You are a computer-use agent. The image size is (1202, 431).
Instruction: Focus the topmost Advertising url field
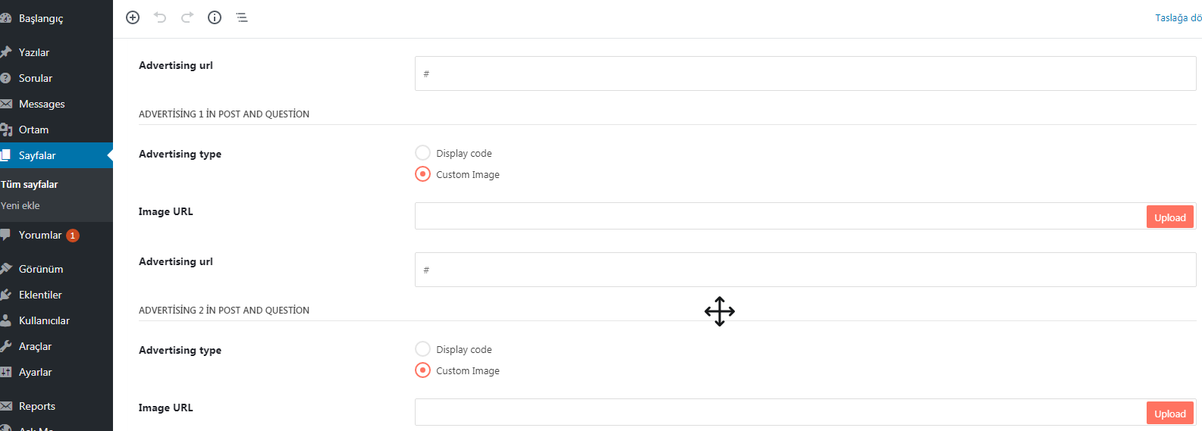coord(805,73)
